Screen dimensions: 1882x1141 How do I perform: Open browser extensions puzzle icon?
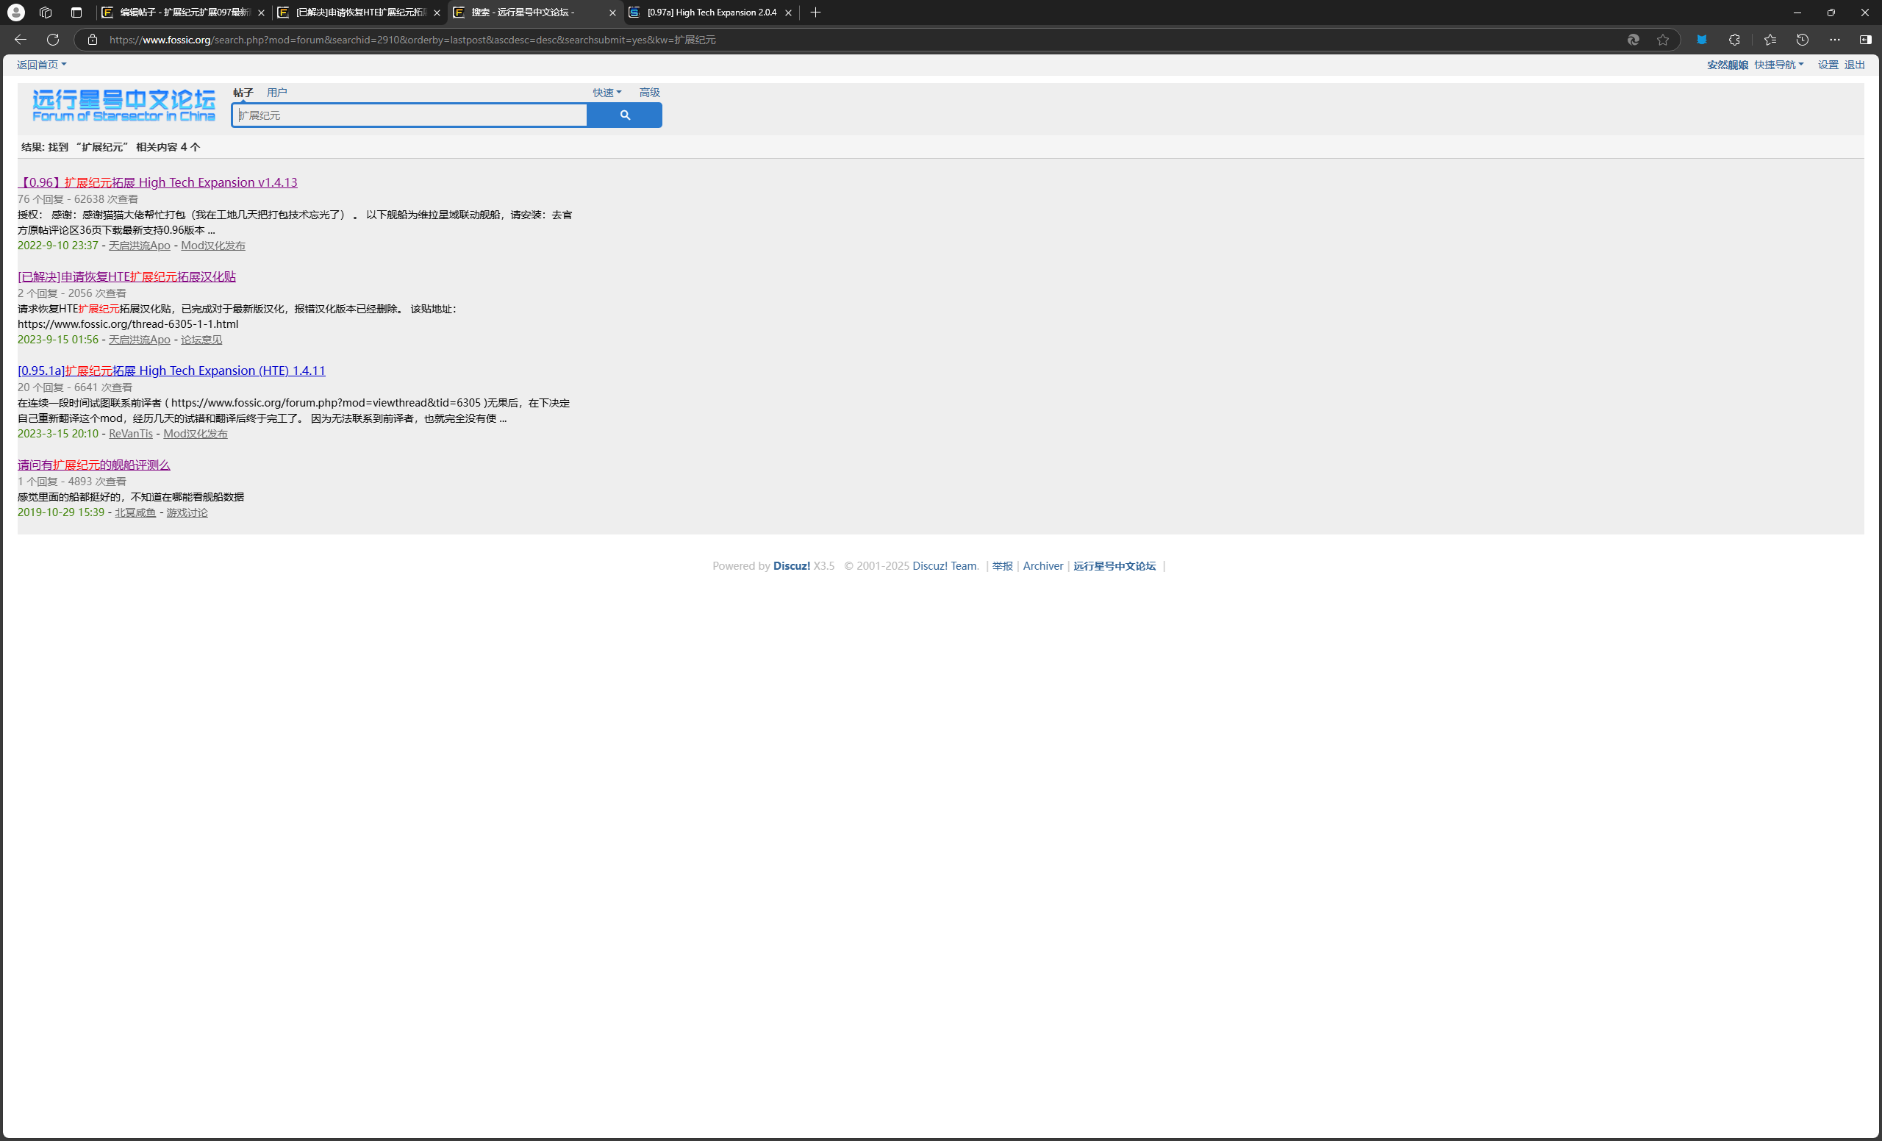tap(1733, 40)
